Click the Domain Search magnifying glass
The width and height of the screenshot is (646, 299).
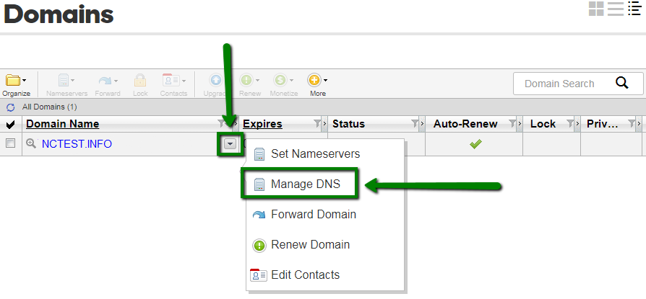621,84
